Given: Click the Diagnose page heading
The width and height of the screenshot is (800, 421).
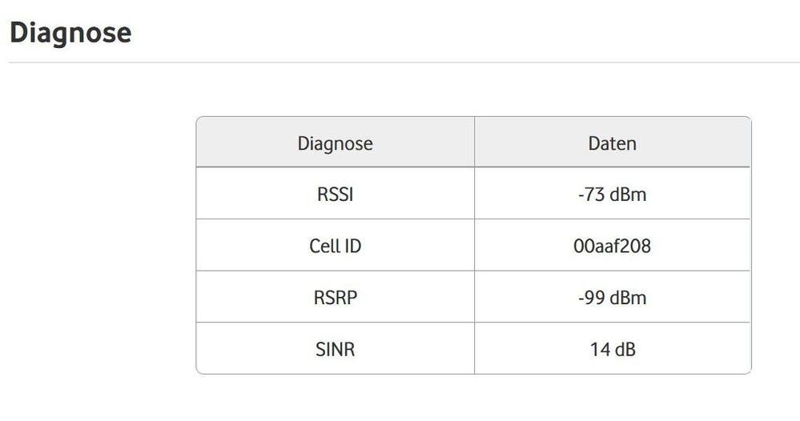Looking at the screenshot, I should [70, 33].
